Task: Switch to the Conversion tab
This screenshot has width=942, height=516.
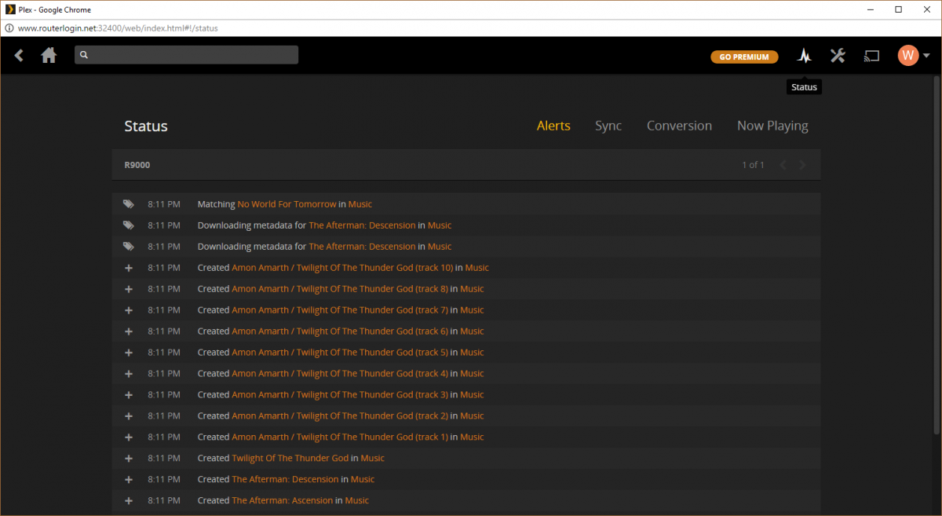Action: [679, 126]
